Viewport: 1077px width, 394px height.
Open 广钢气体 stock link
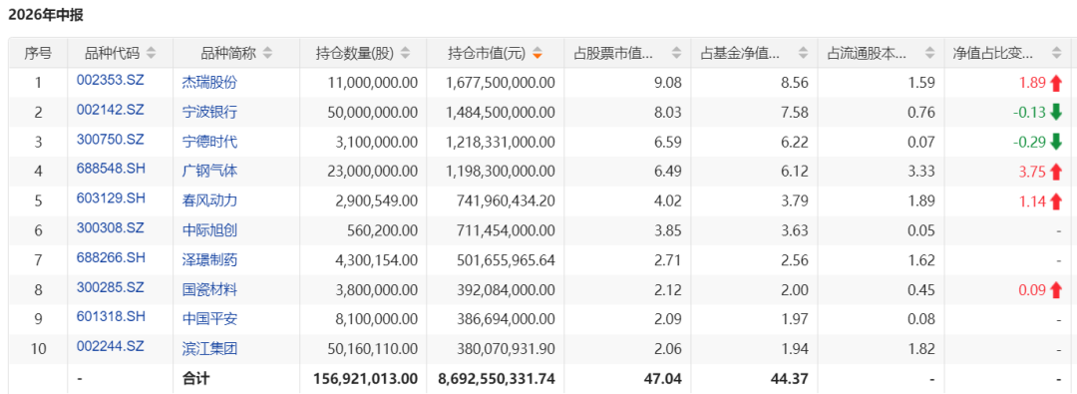[x=209, y=172]
